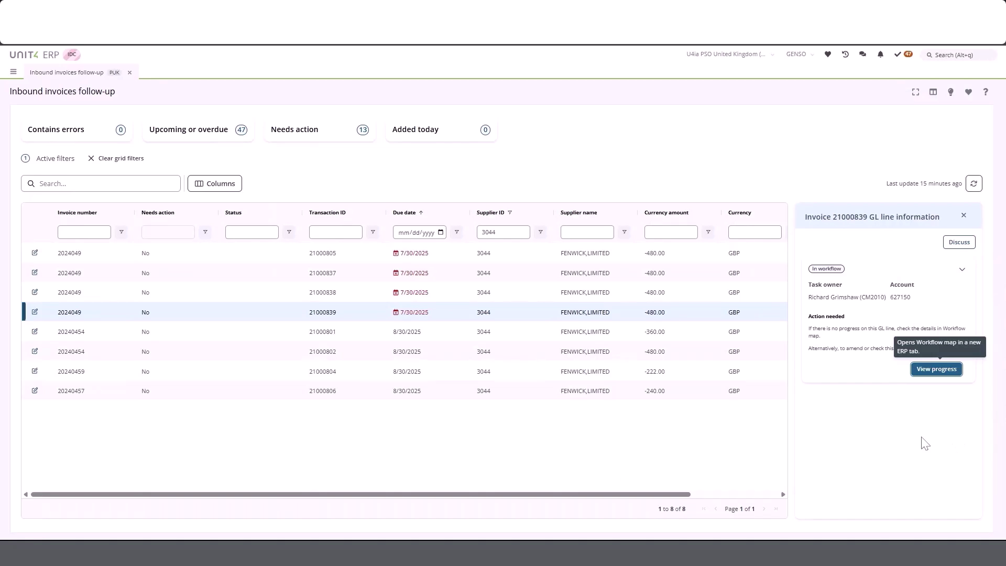Image resolution: width=1006 pixels, height=566 pixels.
Task: Click the View progress button
Action: (936, 368)
